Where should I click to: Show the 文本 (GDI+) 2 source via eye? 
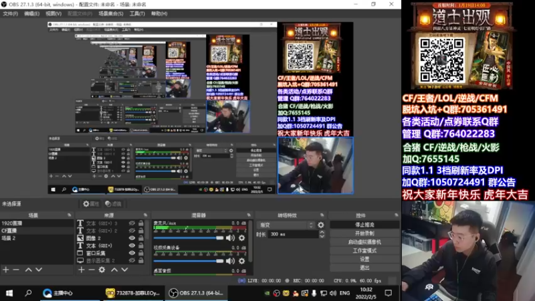click(132, 231)
